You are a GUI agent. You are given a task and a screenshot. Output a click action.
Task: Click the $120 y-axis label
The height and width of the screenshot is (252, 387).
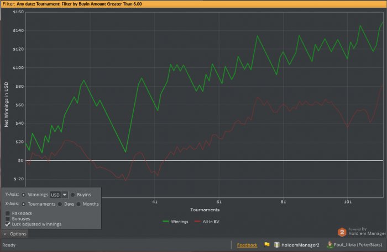18,49
